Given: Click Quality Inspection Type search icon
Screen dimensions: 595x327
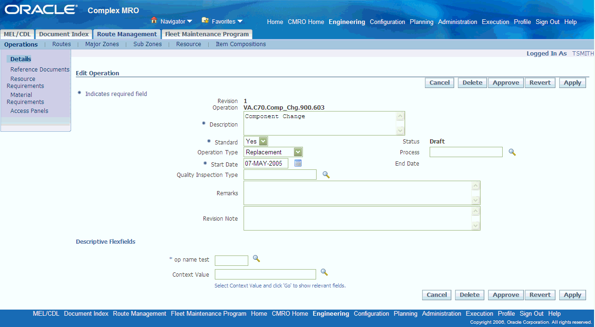Looking at the screenshot, I should [x=326, y=175].
